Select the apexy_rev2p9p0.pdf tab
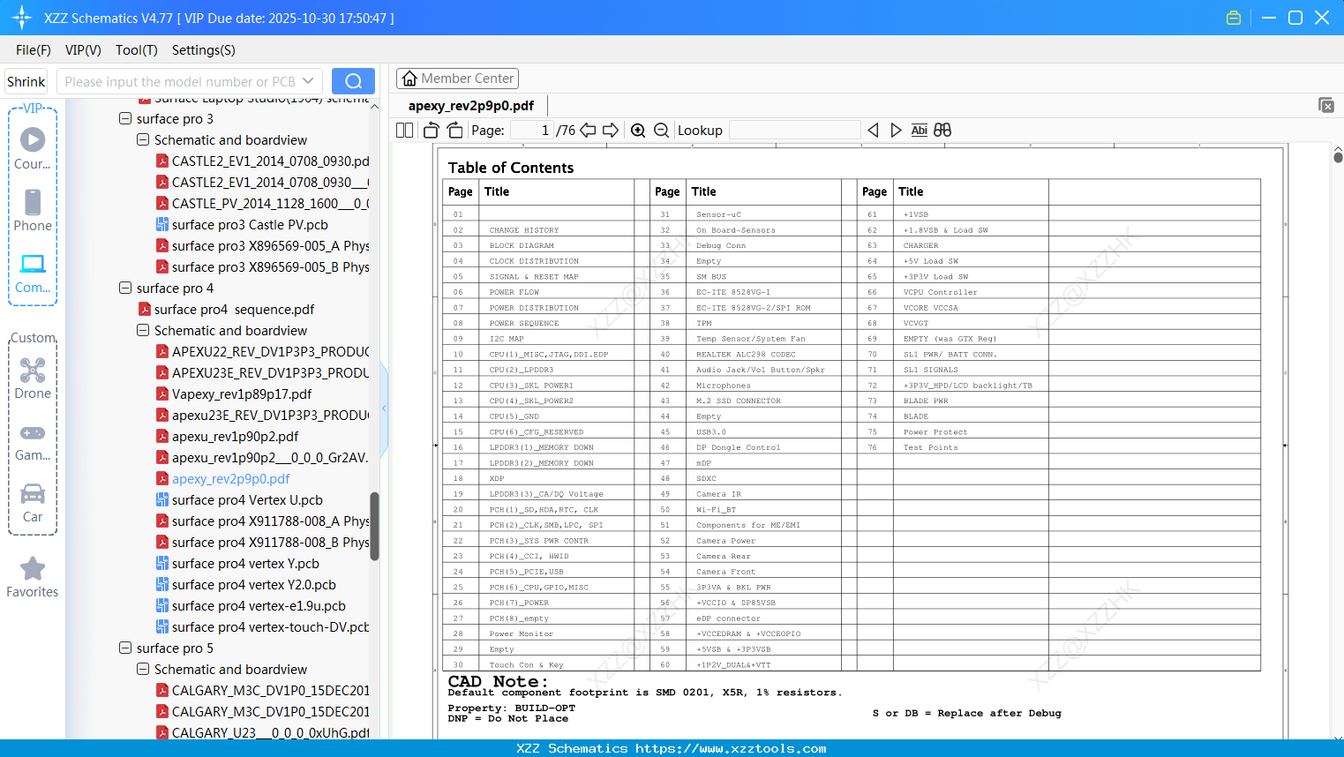This screenshot has height=757, width=1344. coord(471,106)
